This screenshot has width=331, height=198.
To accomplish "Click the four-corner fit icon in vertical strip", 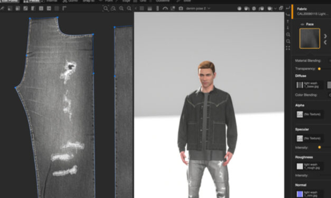I will (288, 48).
